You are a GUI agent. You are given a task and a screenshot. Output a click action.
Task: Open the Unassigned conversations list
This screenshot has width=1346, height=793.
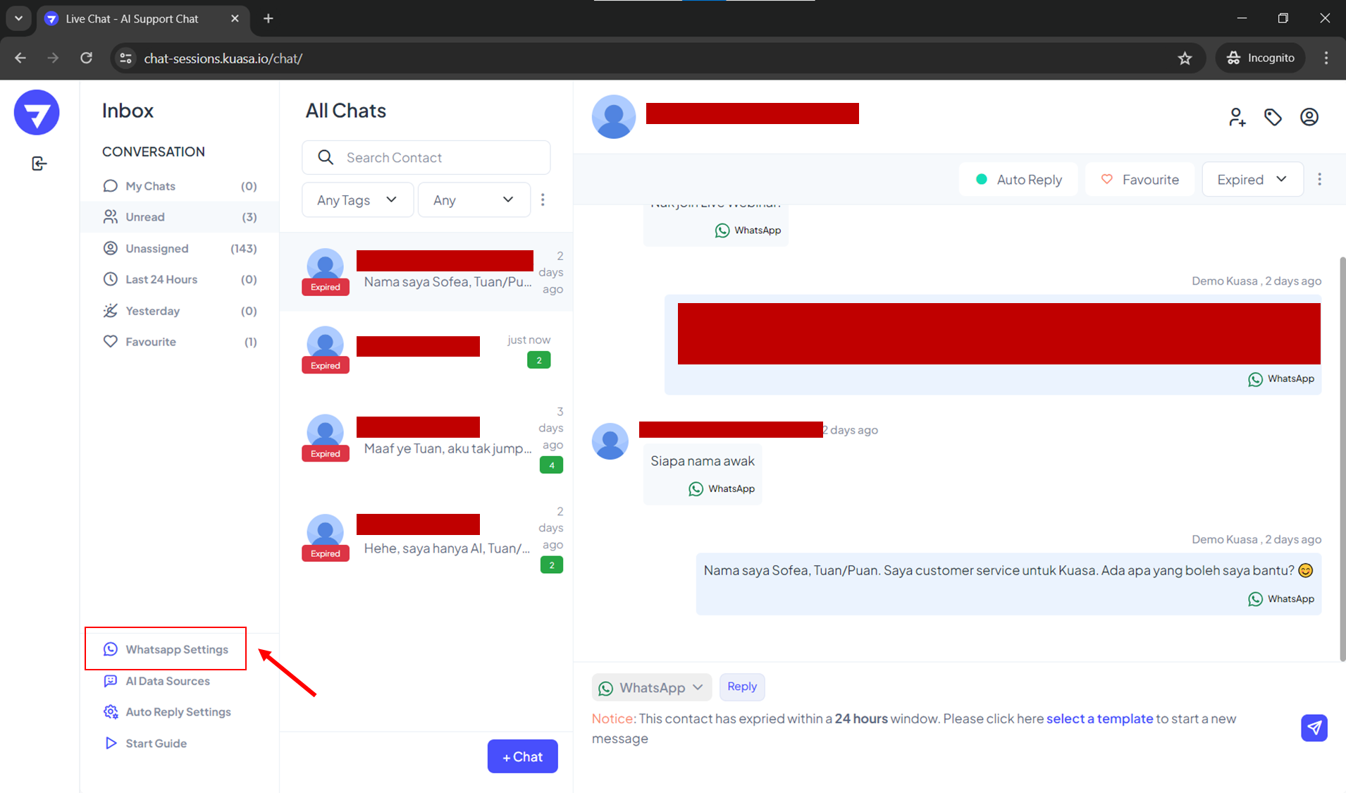156,249
